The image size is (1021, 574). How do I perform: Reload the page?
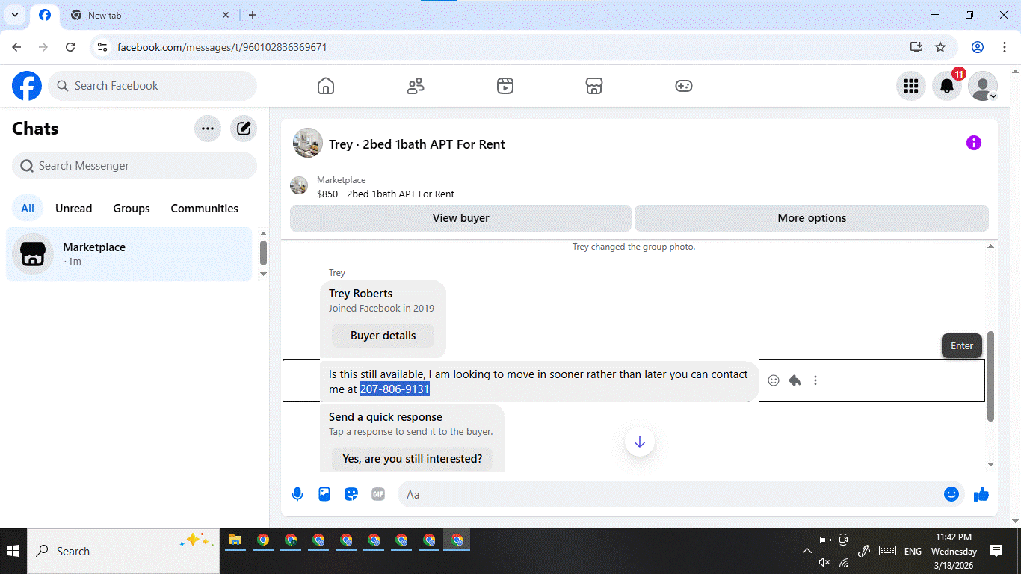(x=70, y=47)
